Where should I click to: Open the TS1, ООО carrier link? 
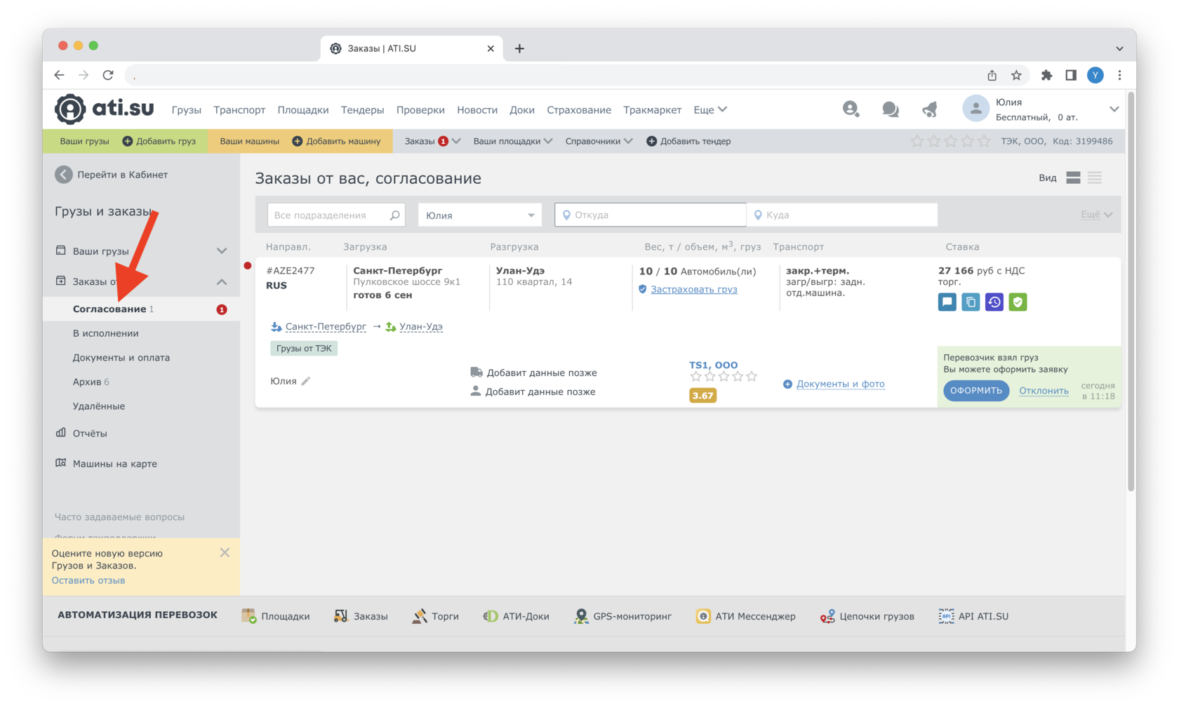(x=713, y=365)
